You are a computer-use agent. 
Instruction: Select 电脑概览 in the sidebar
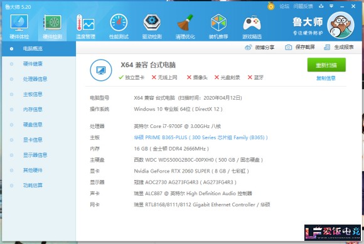[x=39, y=49]
